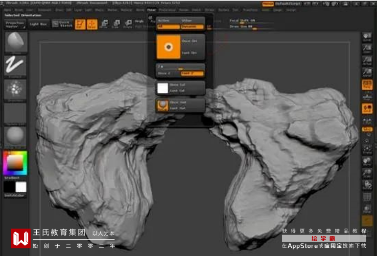Select the orange Cont Z option
The image size is (377, 256).
click(x=192, y=73)
